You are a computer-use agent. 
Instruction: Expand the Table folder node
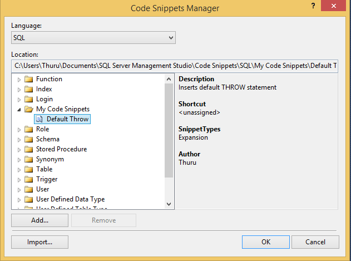[19, 169]
